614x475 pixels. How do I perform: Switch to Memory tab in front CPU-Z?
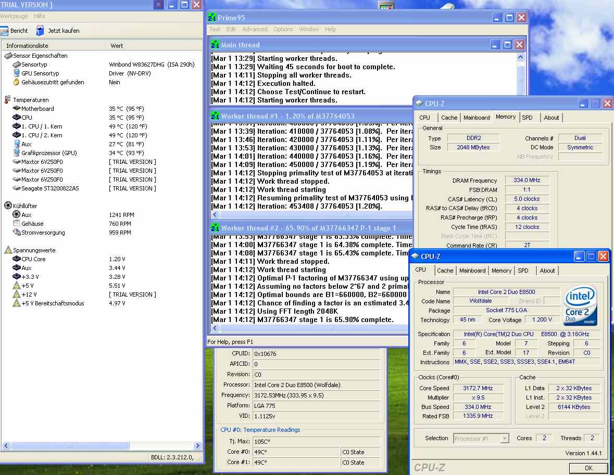click(501, 271)
